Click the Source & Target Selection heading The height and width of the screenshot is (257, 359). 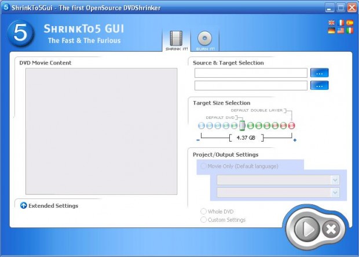[228, 63]
